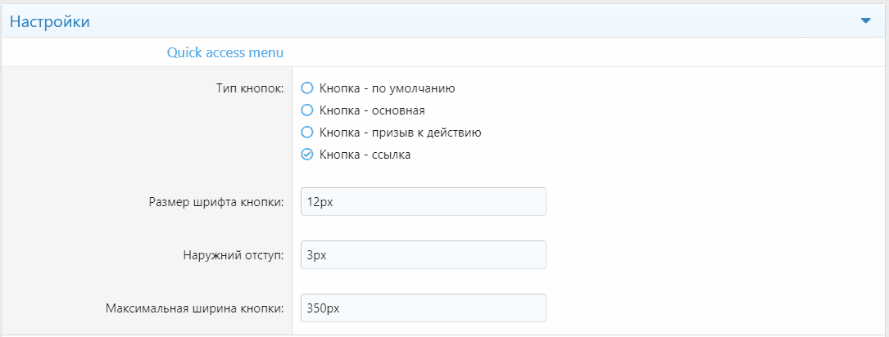The height and width of the screenshot is (337, 889).
Task: Collapse the Настройки panel with the arrow
Action: pyautogui.click(x=866, y=21)
